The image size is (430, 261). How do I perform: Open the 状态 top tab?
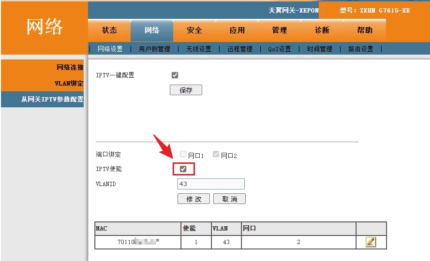(109, 30)
